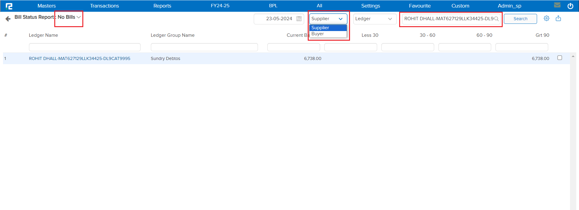The width and height of the screenshot is (579, 210).
Task: Click the back arrow icon
Action: pos(8,19)
